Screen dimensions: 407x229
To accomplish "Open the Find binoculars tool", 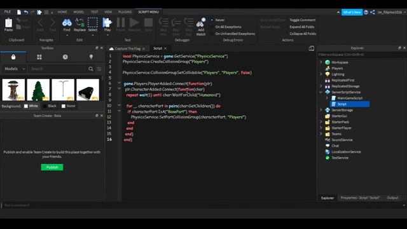I will (67, 23).
